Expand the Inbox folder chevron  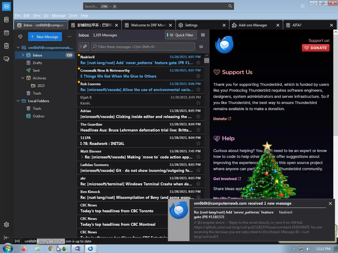[x=23, y=55]
